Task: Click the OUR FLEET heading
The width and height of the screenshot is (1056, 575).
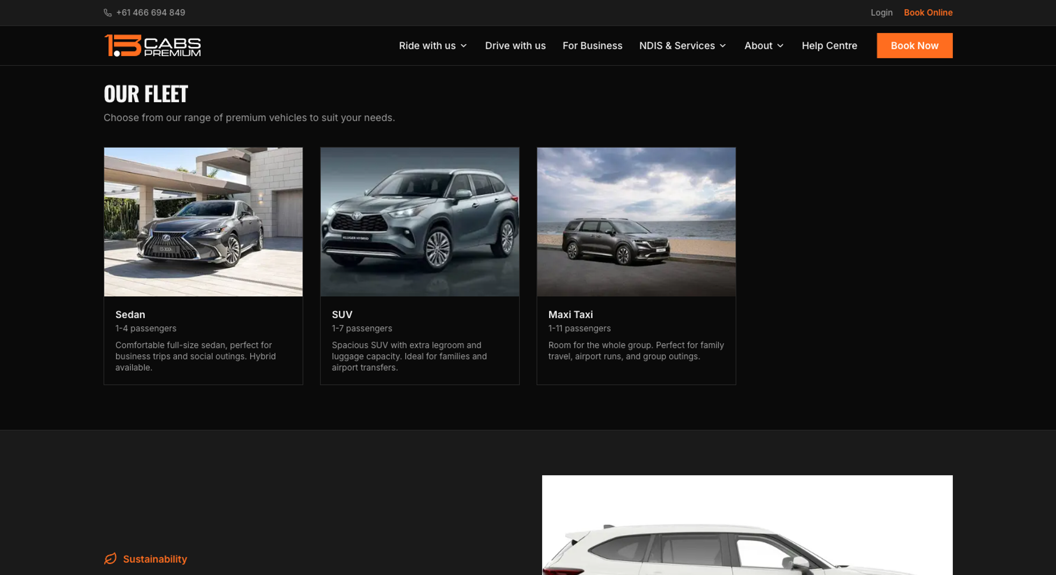Action: (x=146, y=94)
